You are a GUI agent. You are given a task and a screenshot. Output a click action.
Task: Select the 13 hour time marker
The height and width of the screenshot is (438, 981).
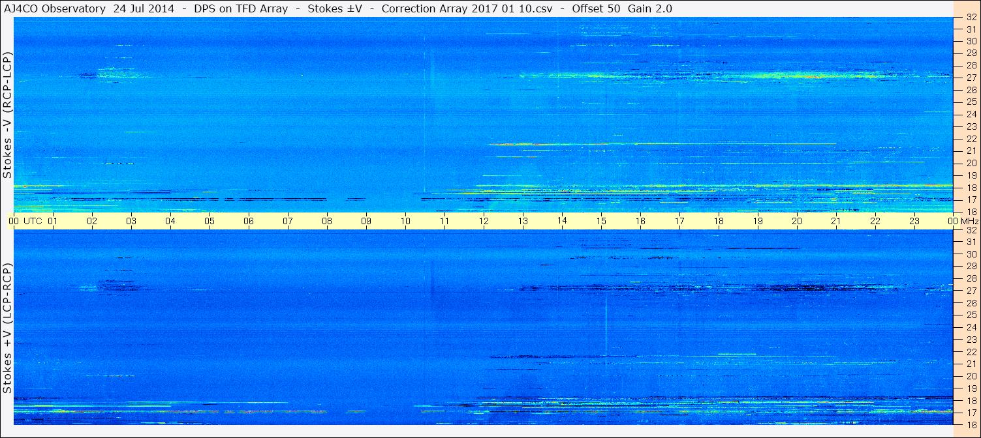point(523,221)
